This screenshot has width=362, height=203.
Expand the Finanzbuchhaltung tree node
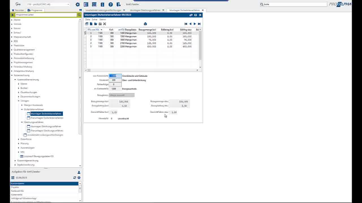12,67
